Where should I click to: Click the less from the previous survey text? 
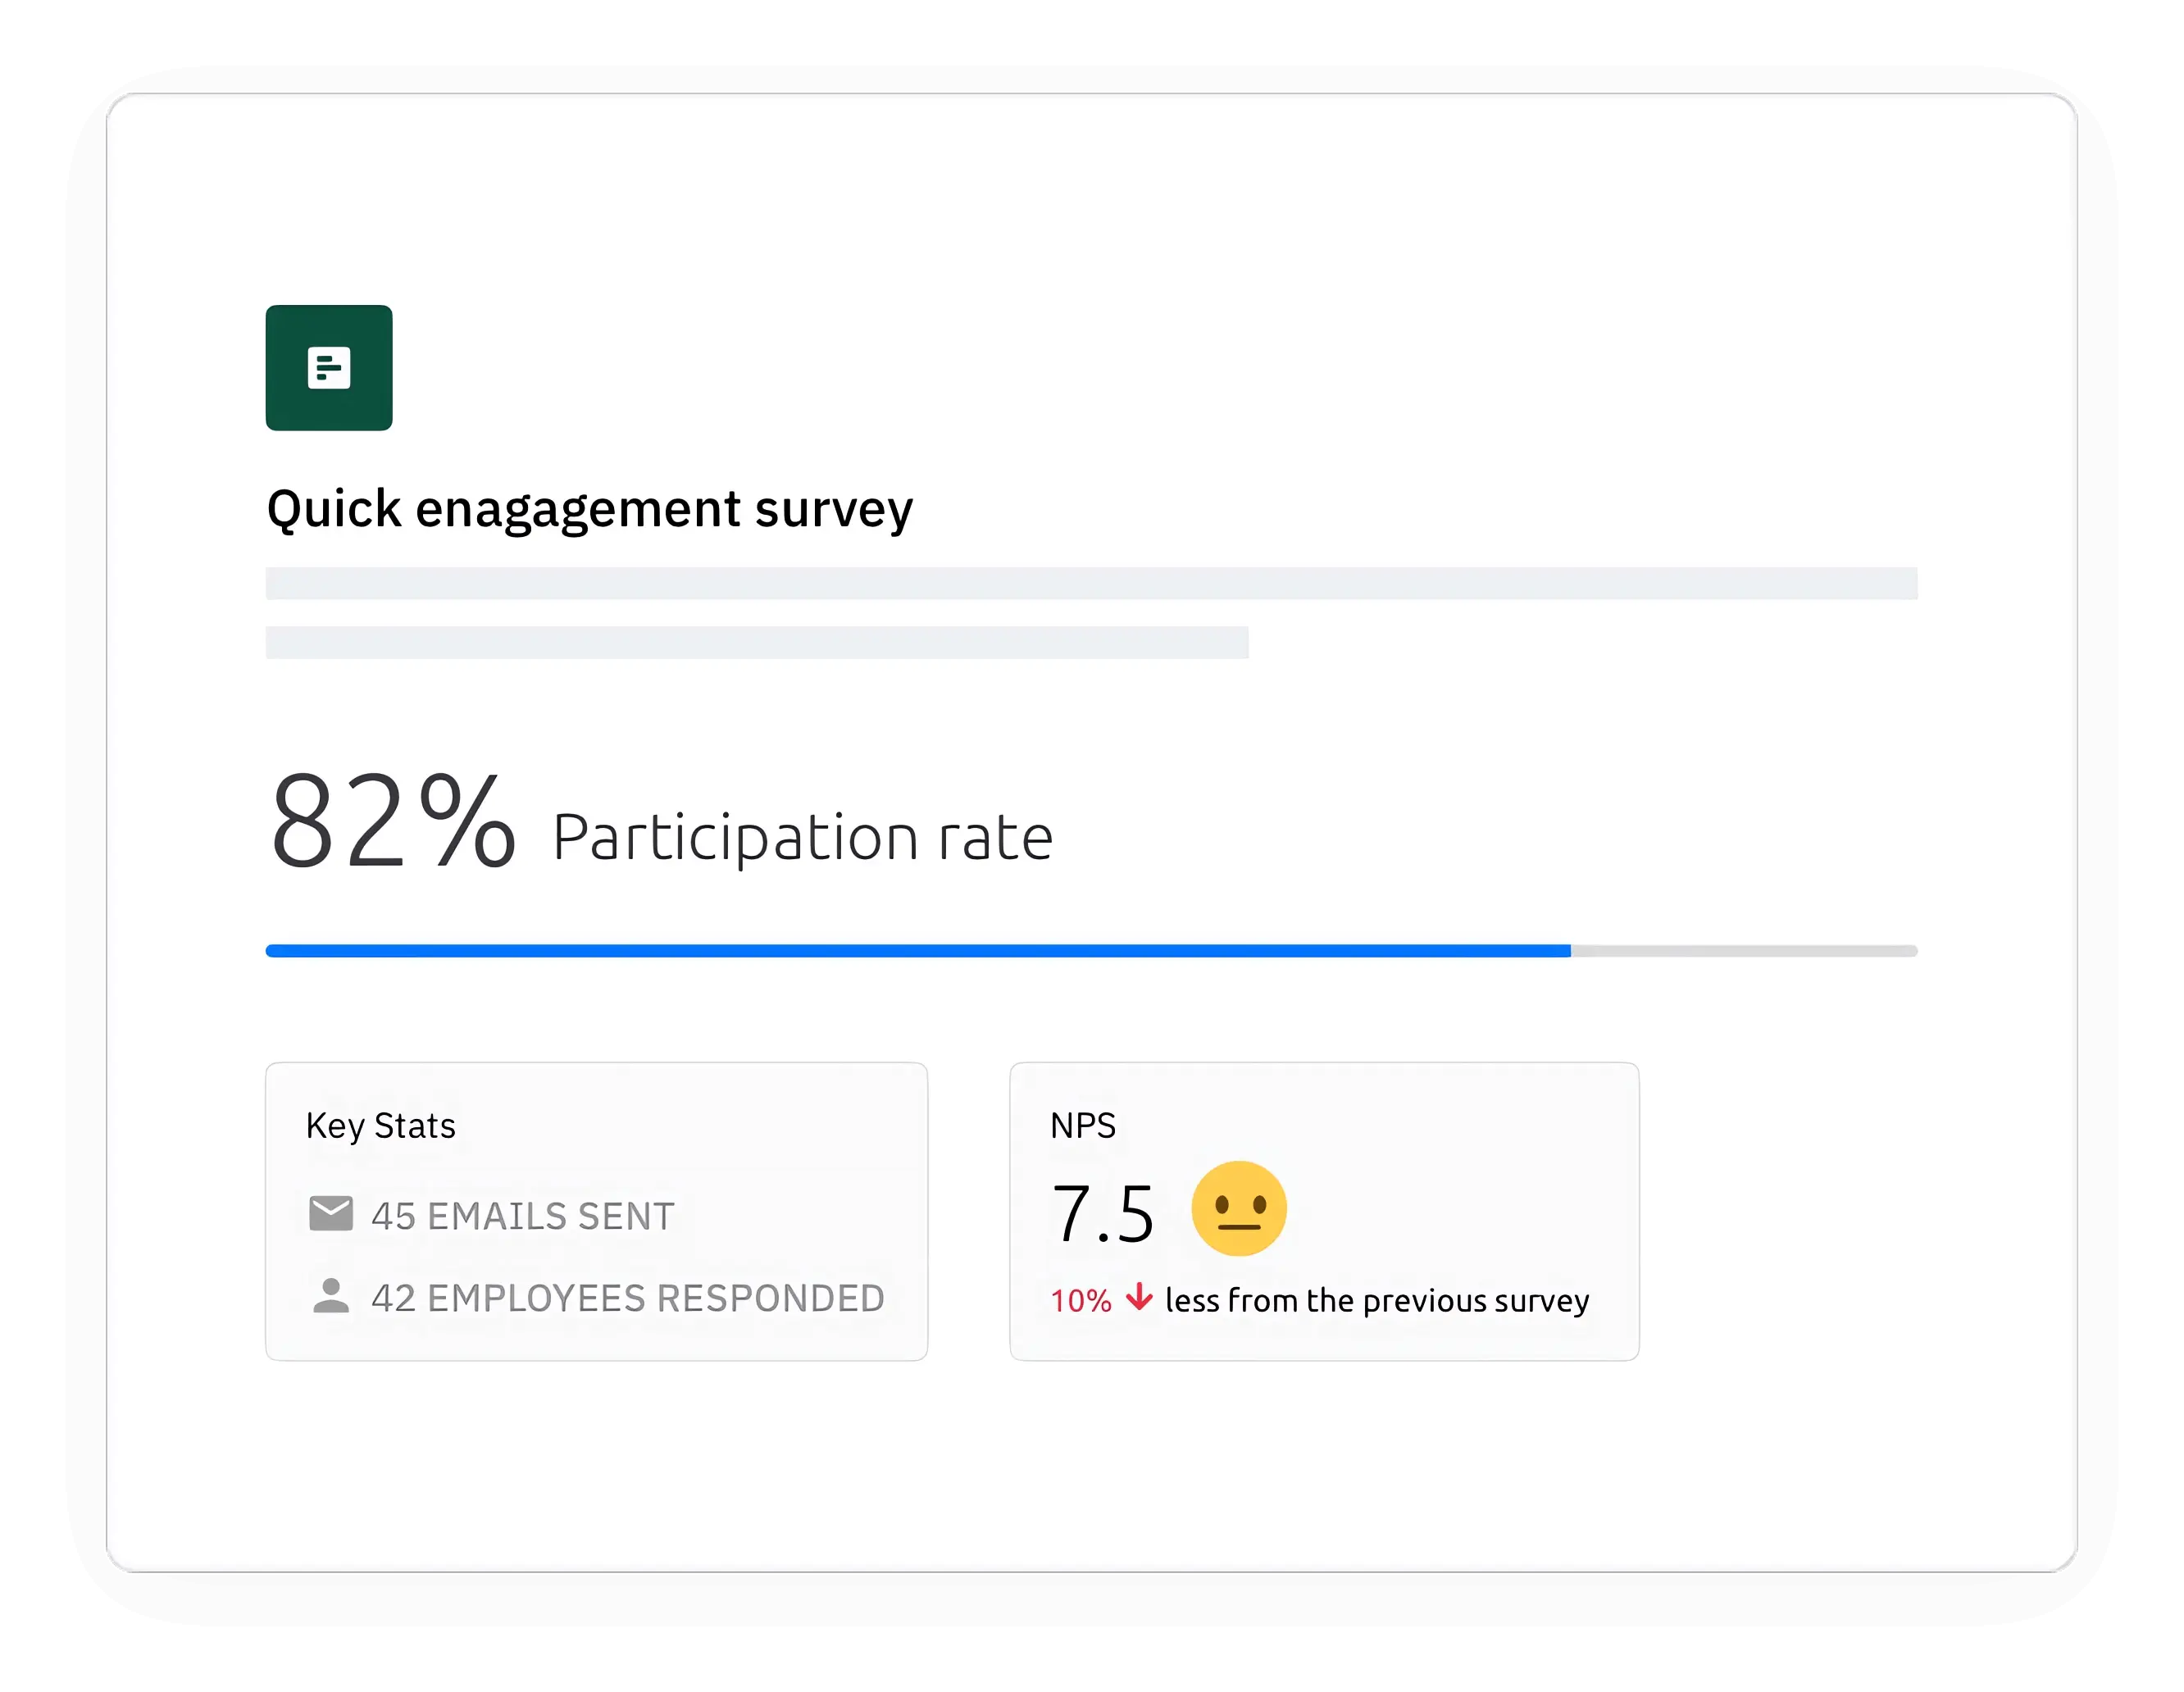click(1376, 1301)
